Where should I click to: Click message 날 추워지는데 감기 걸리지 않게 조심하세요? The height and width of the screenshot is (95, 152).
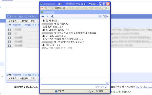(x=75, y=33)
